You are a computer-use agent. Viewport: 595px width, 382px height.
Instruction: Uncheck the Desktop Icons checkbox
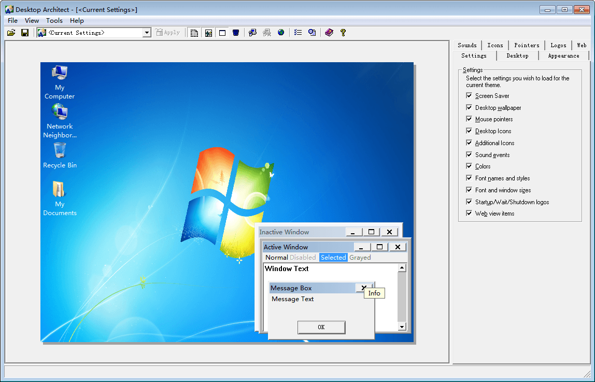[x=470, y=131]
